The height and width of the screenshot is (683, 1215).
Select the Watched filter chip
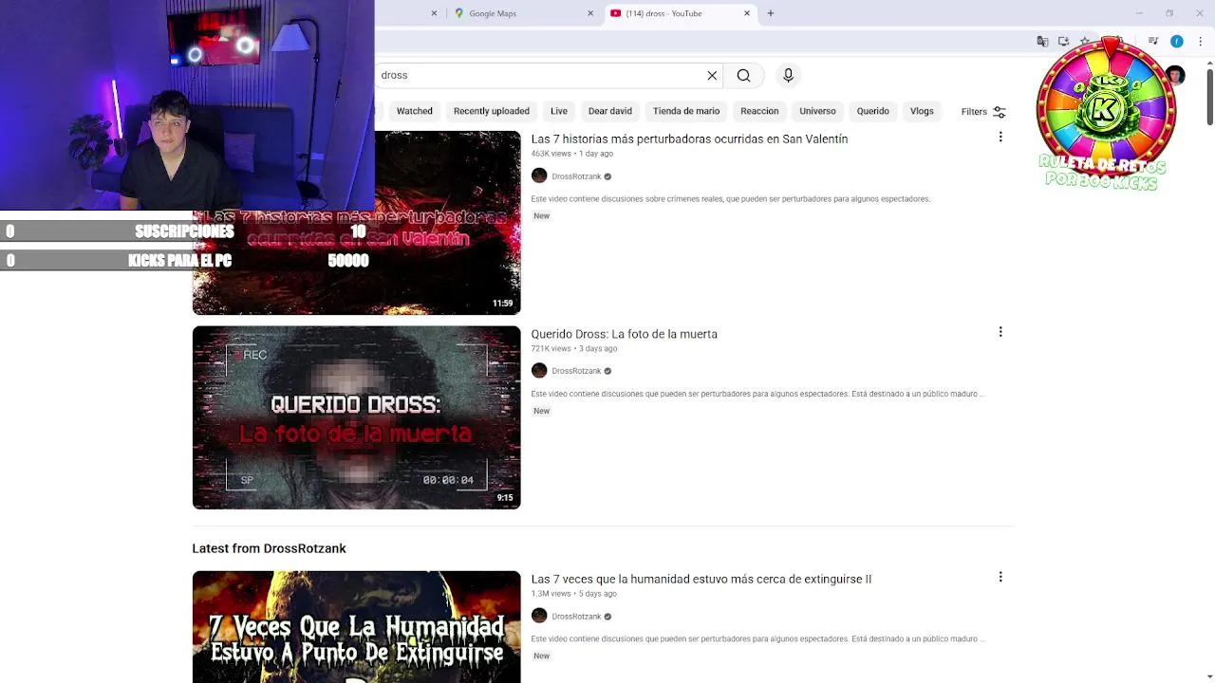pyautogui.click(x=414, y=111)
